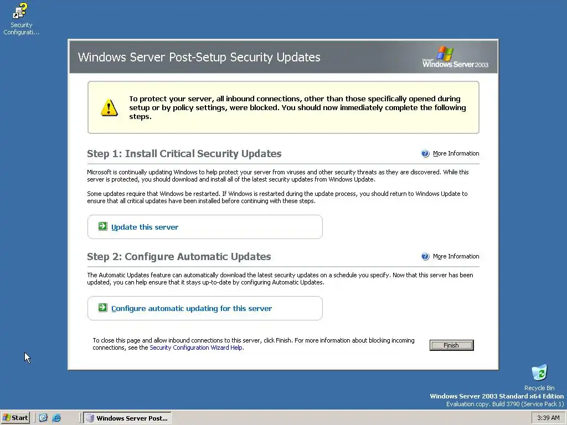Click the green arrow icon beside Configure automatic updating

102,308
